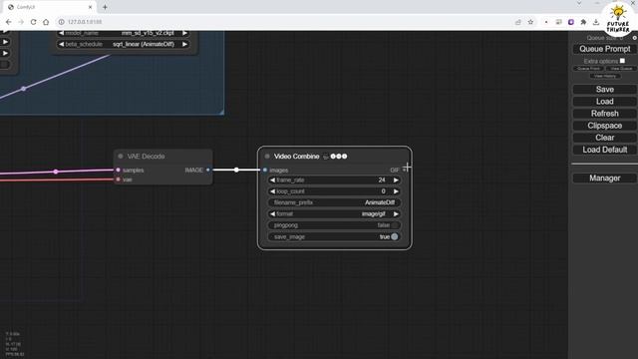Click the badge icons beside Video Combine title
This screenshot has width=638, height=359.
pyautogui.click(x=336, y=157)
